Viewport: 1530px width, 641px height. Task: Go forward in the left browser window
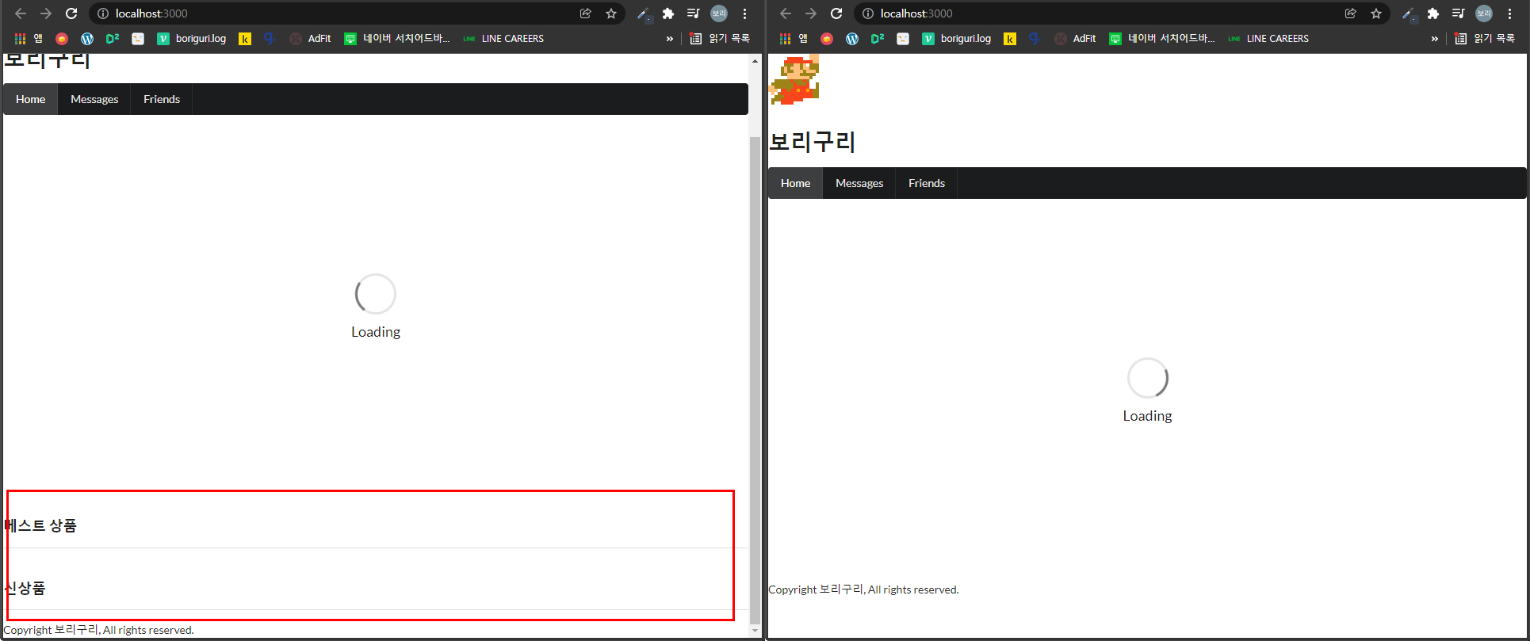(x=46, y=13)
